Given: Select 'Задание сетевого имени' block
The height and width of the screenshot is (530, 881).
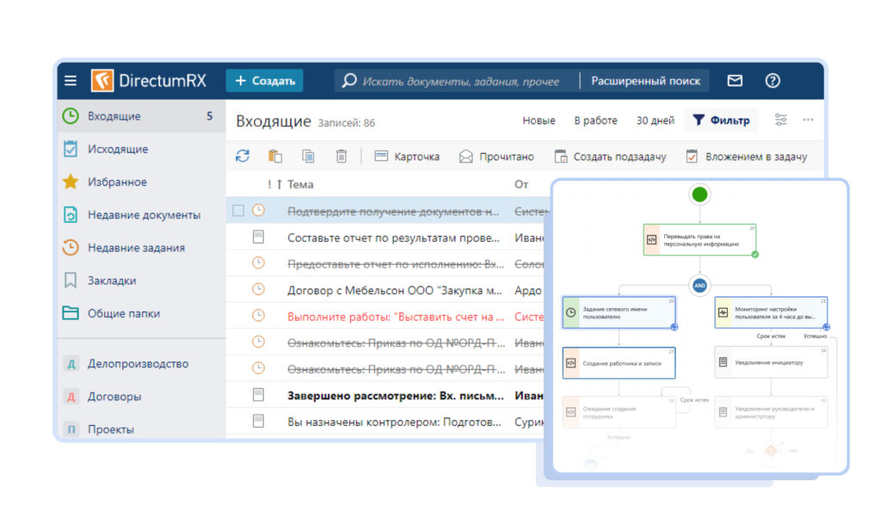Looking at the screenshot, I should (619, 313).
